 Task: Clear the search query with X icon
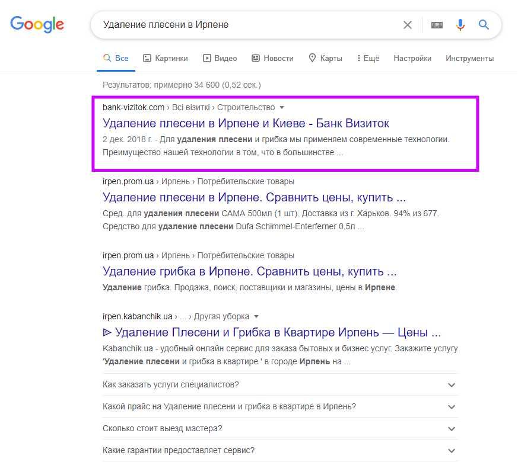click(x=408, y=25)
